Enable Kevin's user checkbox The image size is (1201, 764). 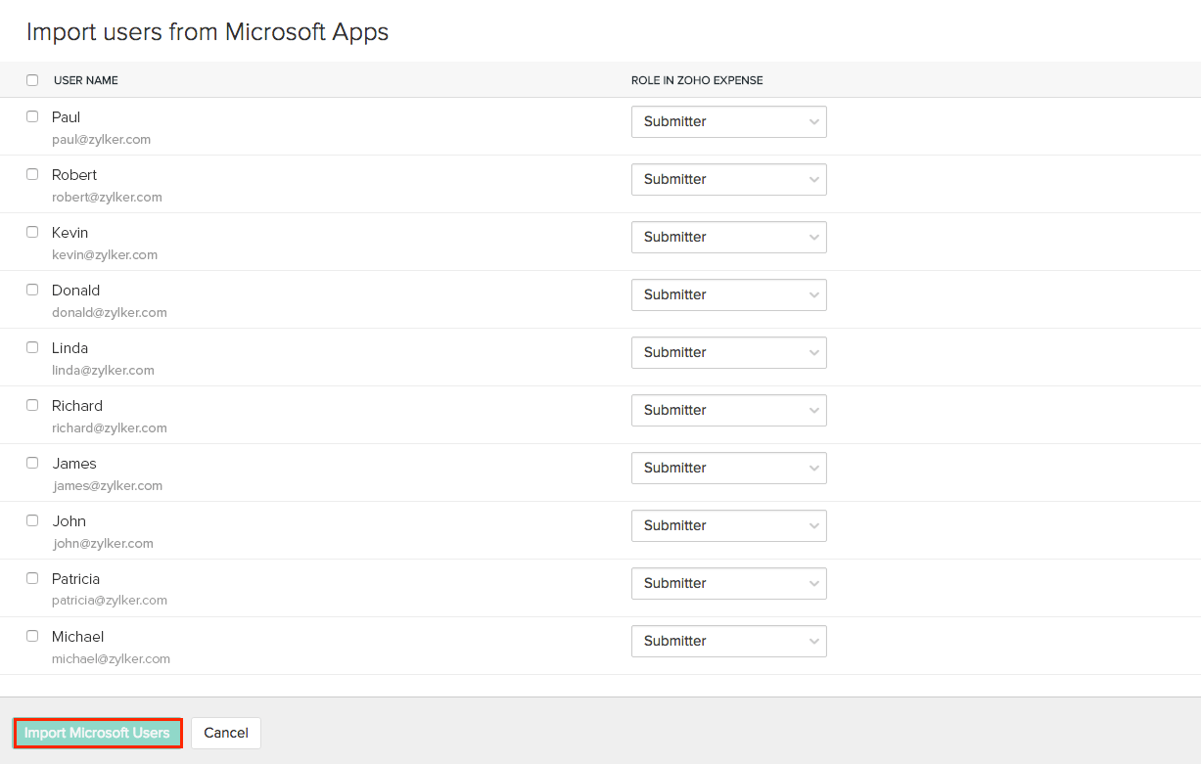32,232
